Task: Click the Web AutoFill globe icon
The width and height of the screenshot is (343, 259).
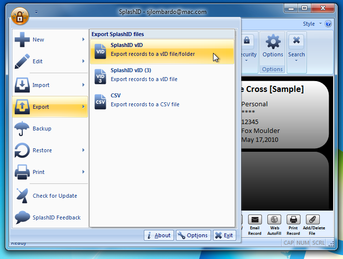Action: 274,219
